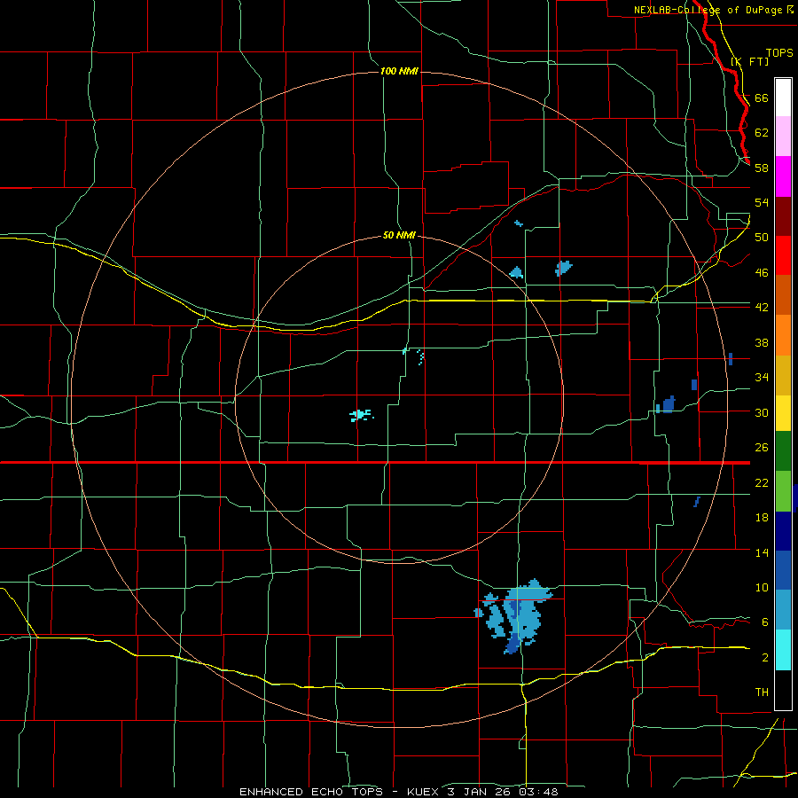The image size is (798, 798).
Task: Click the '[K FT]' units label
Action: click(x=750, y=61)
